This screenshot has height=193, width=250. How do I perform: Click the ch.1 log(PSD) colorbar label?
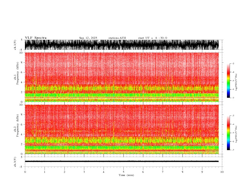[x=236, y=82]
